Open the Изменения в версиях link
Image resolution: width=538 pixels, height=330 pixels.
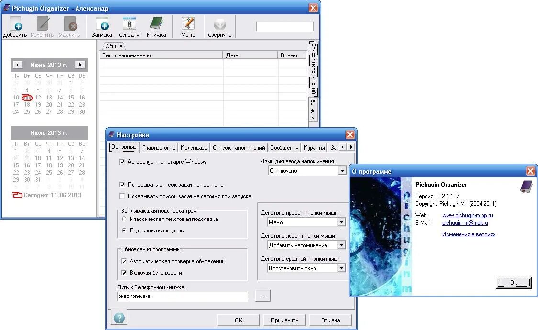tap(469, 234)
